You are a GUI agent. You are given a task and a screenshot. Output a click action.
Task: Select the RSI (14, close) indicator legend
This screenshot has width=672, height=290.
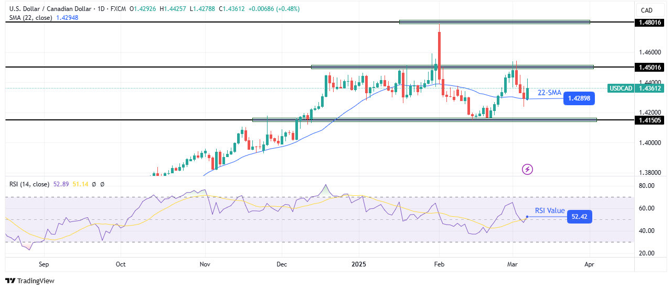tap(29, 184)
